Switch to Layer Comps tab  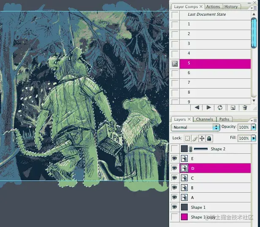click(x=186, y=7)
